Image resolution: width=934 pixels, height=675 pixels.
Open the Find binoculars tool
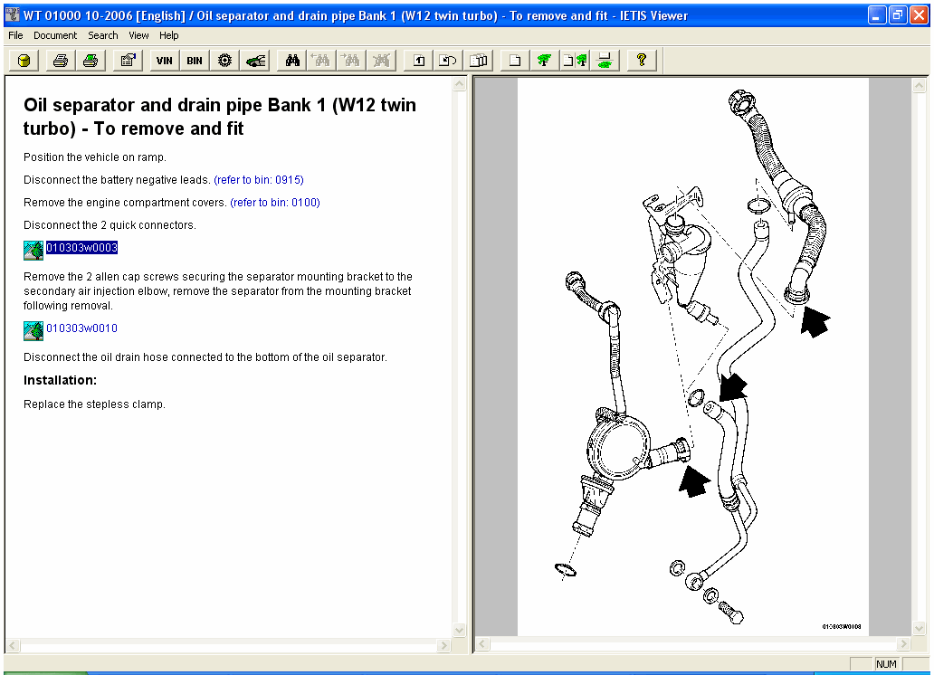292,60
